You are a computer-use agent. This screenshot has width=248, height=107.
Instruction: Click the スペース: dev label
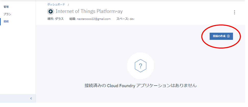pos(125,19)
